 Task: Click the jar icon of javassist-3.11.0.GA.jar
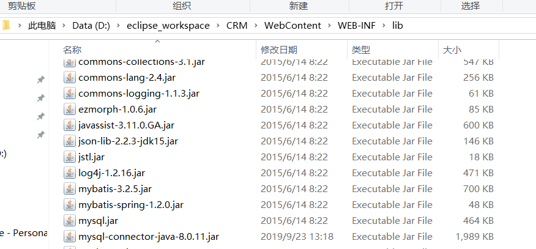point(70,125)
